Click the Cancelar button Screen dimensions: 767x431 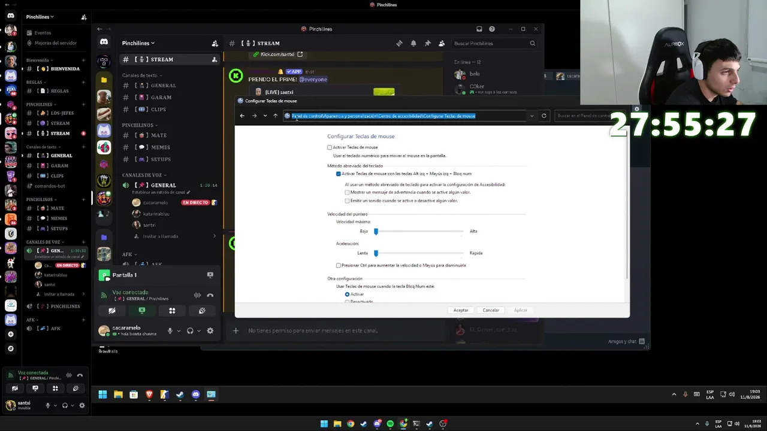[491, 310]
